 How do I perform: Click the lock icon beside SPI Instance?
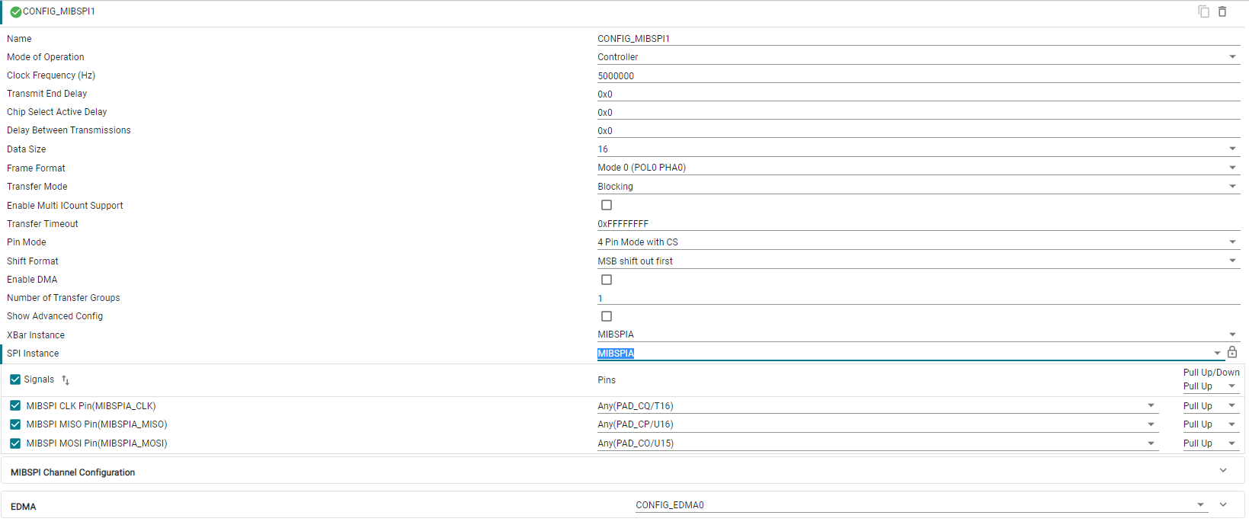pos(1232,352)
